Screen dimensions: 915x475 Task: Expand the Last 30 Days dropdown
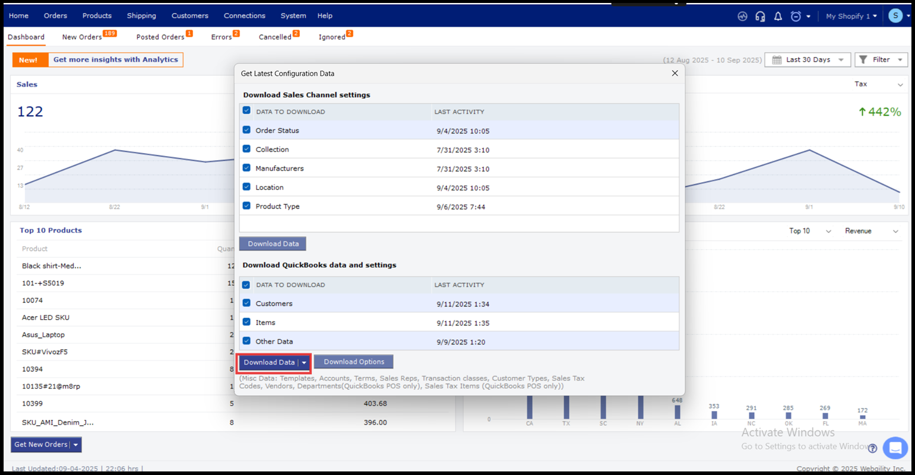pyautogui.click(x=808, y=60)
